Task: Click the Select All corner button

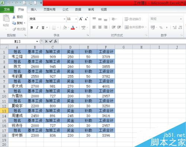Action: [4, 47]
